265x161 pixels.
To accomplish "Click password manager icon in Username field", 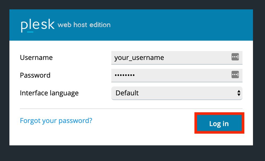I will (x=235, y=57).
